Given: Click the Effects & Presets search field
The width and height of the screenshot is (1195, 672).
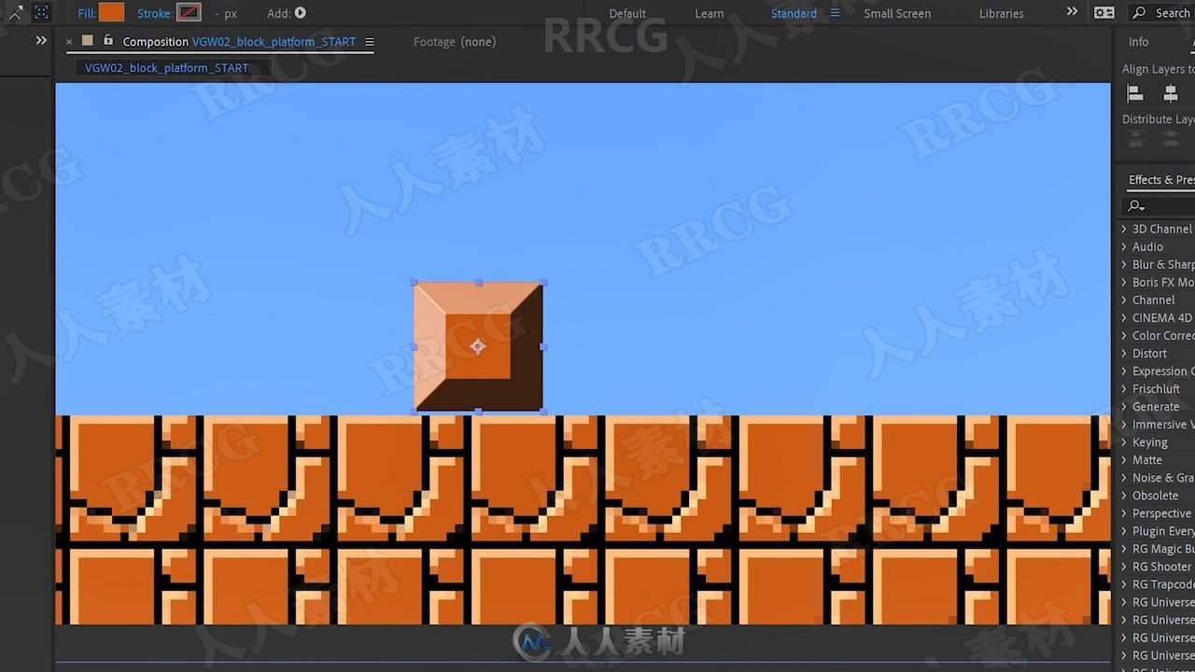Looking at the screenshot, I should pos(1158,205).
